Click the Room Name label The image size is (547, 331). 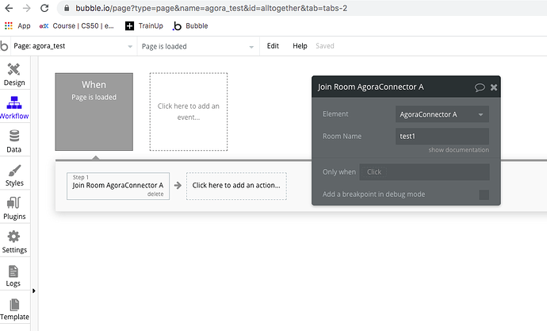342,137
